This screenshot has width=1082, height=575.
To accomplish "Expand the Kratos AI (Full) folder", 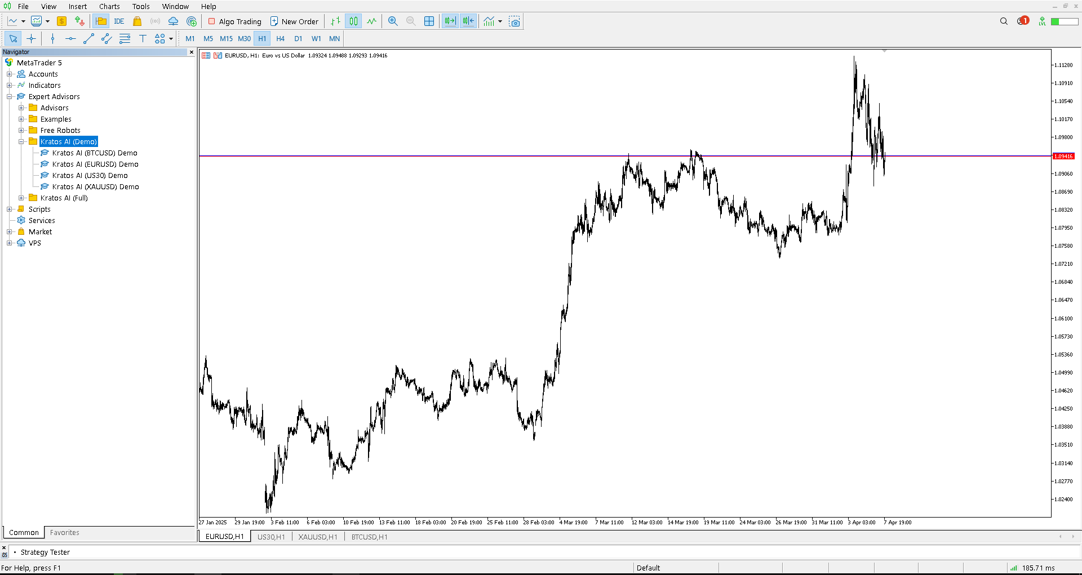I will pos(21,198).
